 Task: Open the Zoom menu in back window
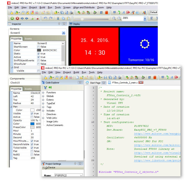101,8
